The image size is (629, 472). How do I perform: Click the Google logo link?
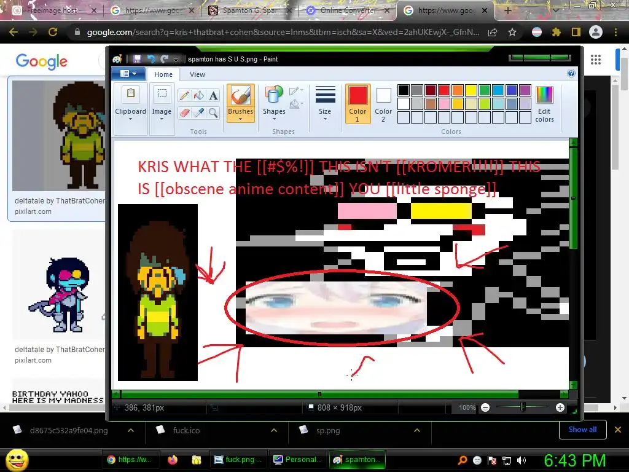coord(42,61)
